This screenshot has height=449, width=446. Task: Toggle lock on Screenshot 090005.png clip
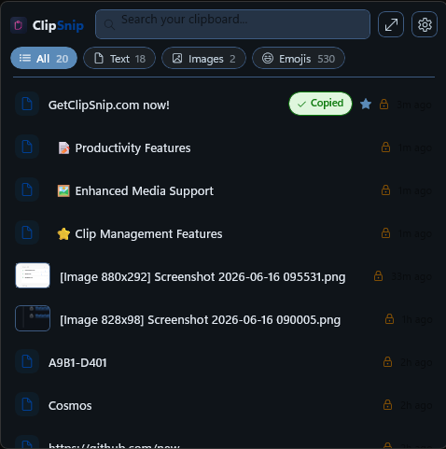click(x=389, y=319)
